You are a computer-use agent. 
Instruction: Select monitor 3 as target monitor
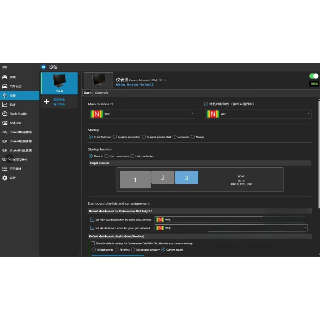point(186,177)
